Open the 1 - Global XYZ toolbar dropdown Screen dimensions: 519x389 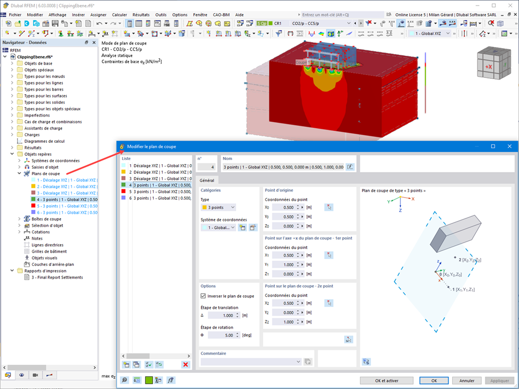point(430,33)
